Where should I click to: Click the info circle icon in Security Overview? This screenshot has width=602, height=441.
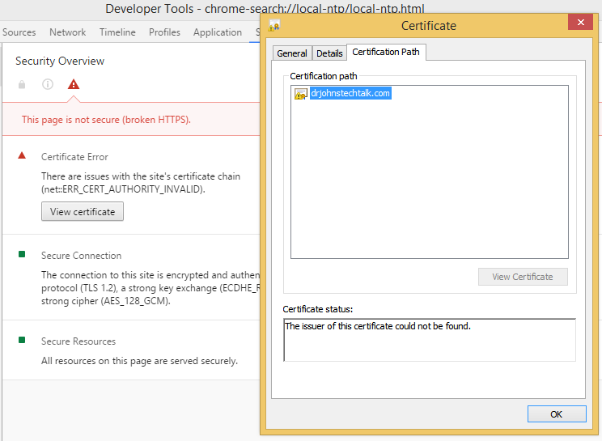(x=48, y=84)
